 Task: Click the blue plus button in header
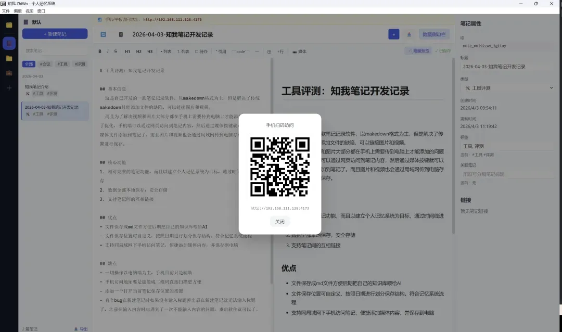tap(393, 34)
